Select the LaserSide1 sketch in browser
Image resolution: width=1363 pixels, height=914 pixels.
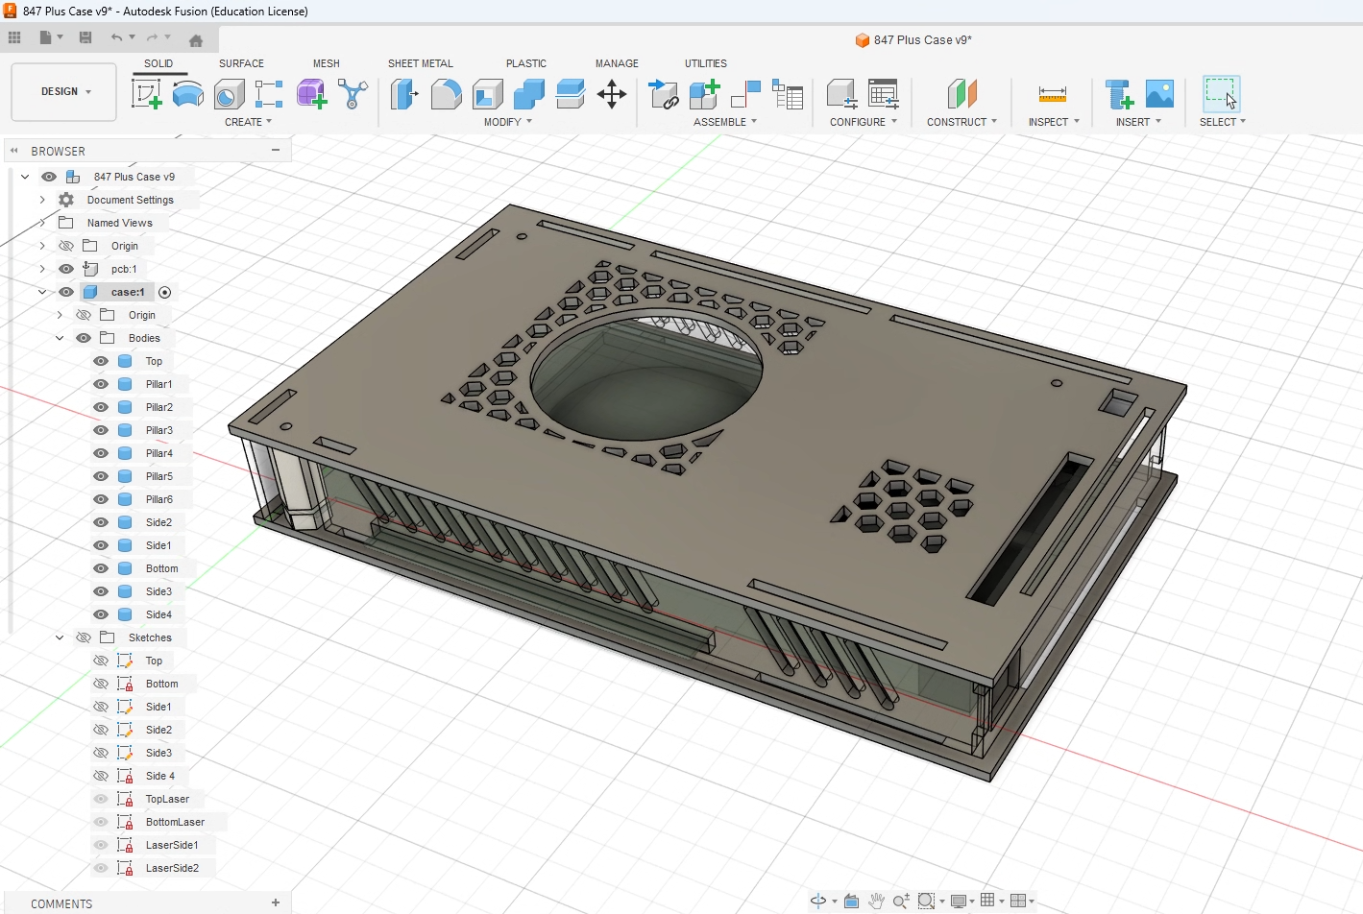click(x=172, y=845)
